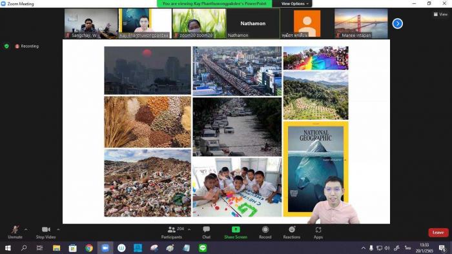Toggle Stop Video camera button
This screenshot has width=452, height=254.
click(46, 232)
